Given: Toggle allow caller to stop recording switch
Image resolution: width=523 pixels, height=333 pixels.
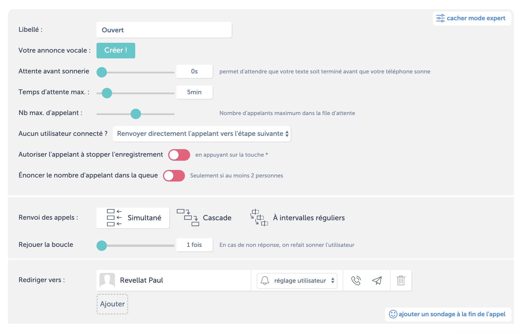Looking at the screenshot, I should pyautogui.click(x=179, y=155).
